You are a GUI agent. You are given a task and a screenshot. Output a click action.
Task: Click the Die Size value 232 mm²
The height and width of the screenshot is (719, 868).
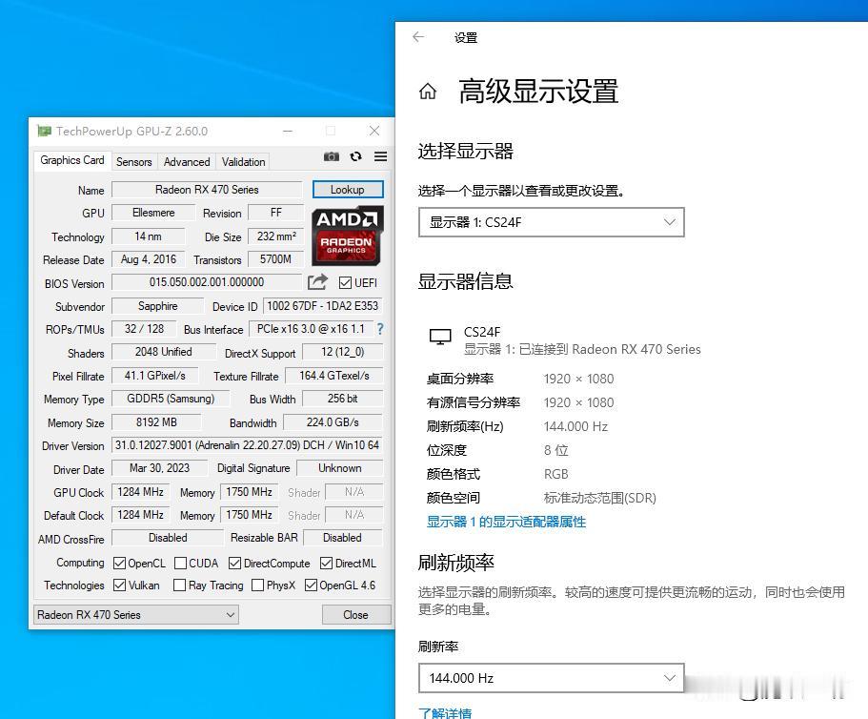pyautogui.click(x=276, y=236)
